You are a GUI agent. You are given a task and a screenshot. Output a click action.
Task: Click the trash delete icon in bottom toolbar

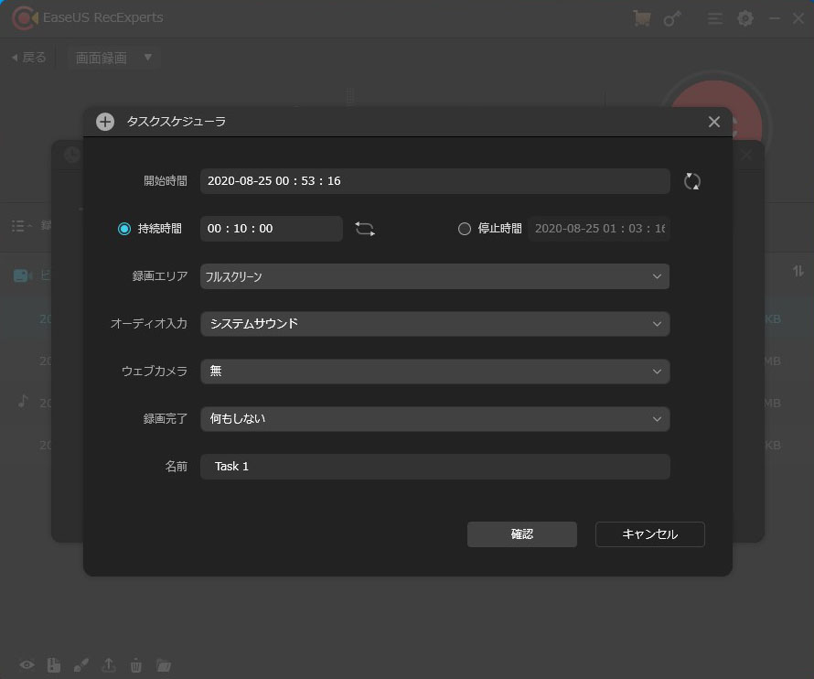click(136, 665)
